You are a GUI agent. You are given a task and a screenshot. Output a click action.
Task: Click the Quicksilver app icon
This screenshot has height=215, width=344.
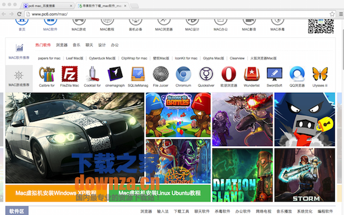click(206, 74)
